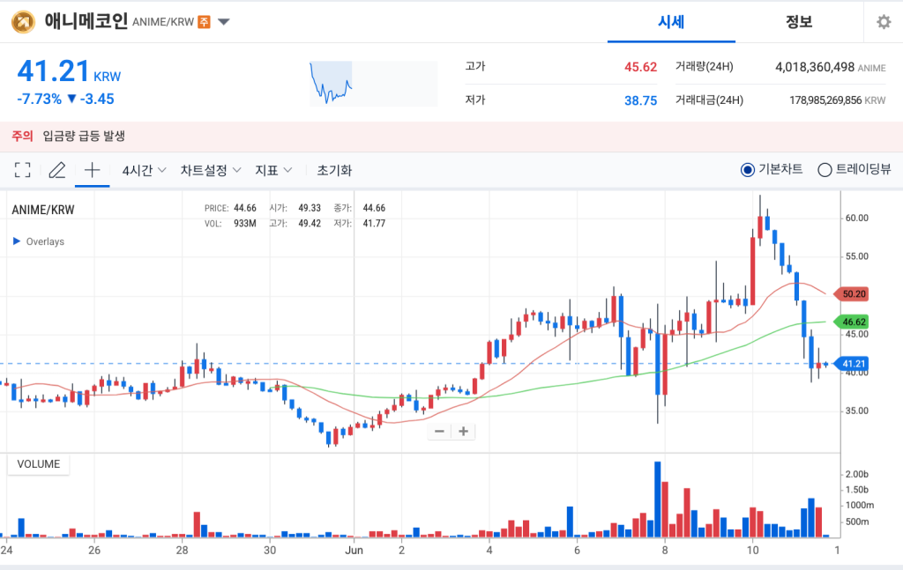Select the 트레이딩뷰 radio option
The image size is (903, 570).
(x=854, y=169)
